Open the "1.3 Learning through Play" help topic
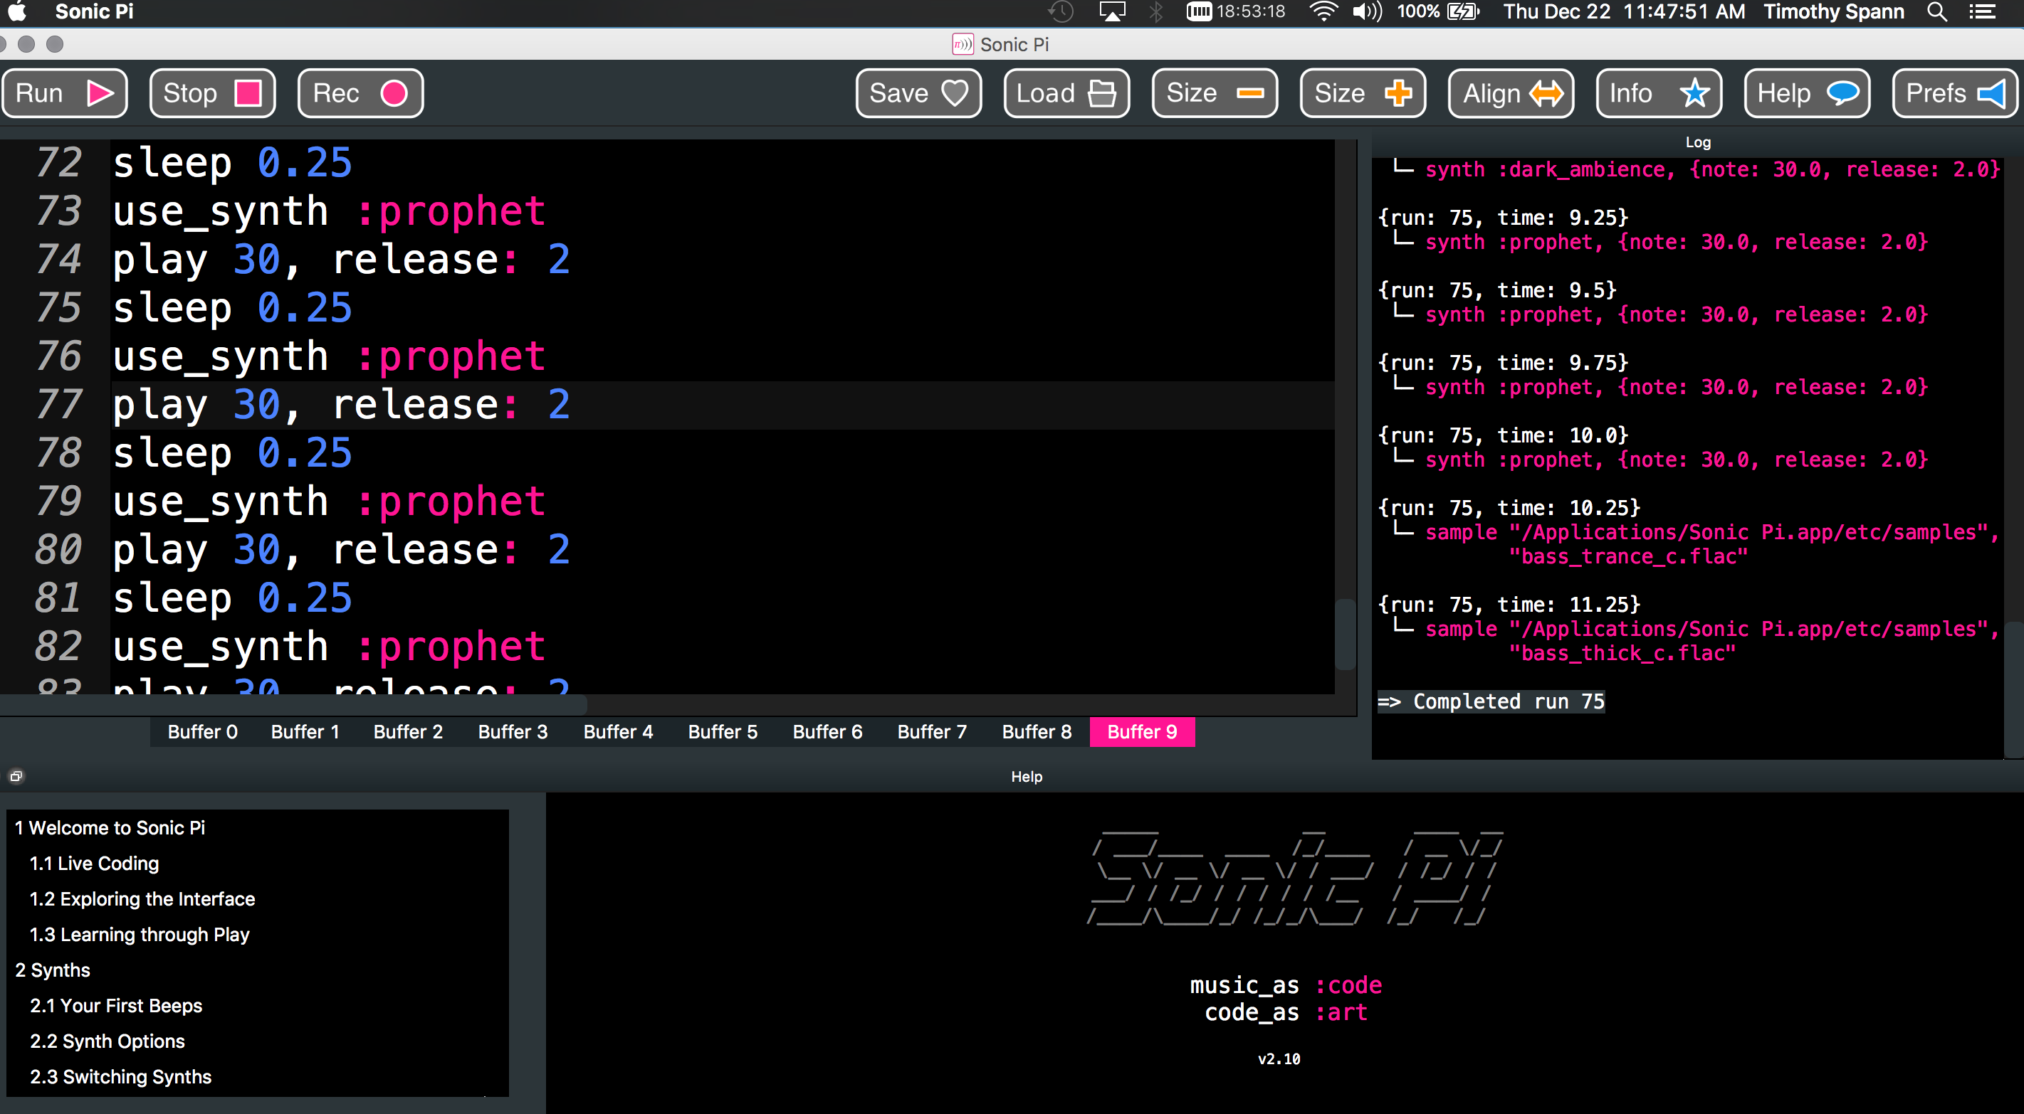Viewport: 2024px width, 1114px height. click(139, 934)
